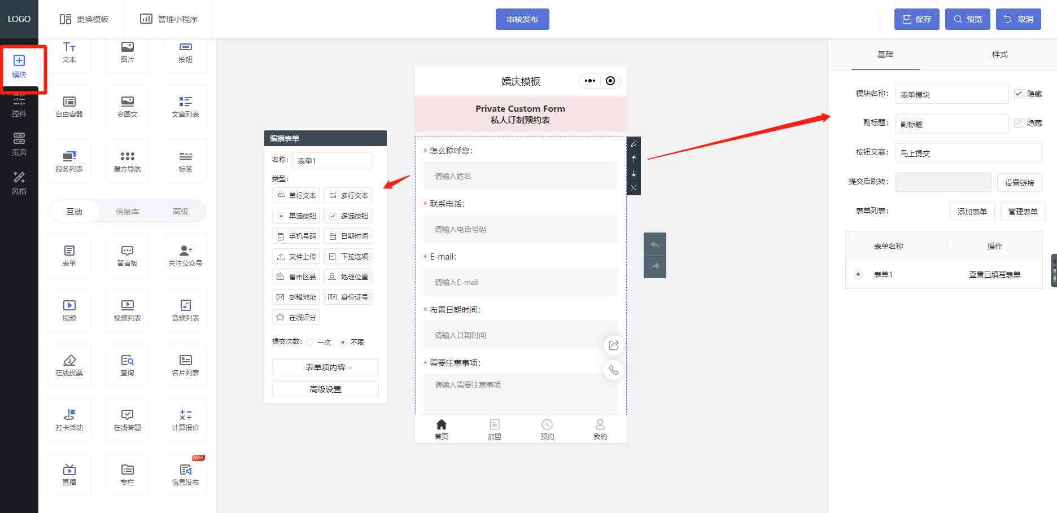Image resolution: width=1057 pixels, height=513 pixels.
Task: Add a 直播 module
Action: click(x=69, y=474)
